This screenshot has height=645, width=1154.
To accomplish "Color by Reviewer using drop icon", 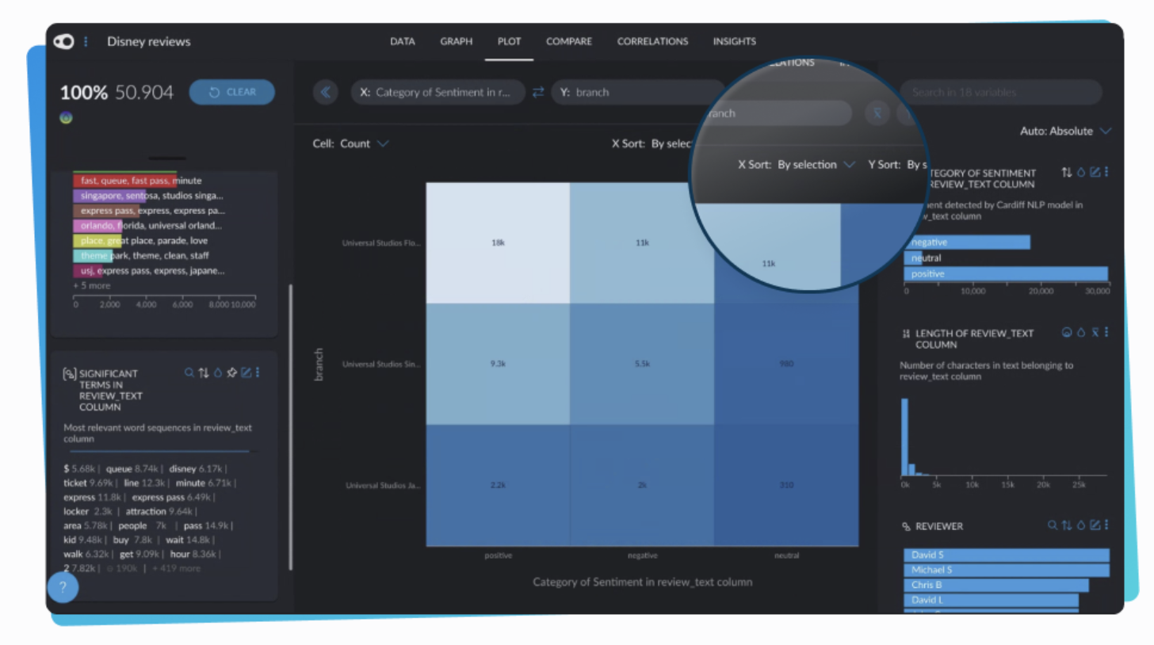I will [1080, 525].
